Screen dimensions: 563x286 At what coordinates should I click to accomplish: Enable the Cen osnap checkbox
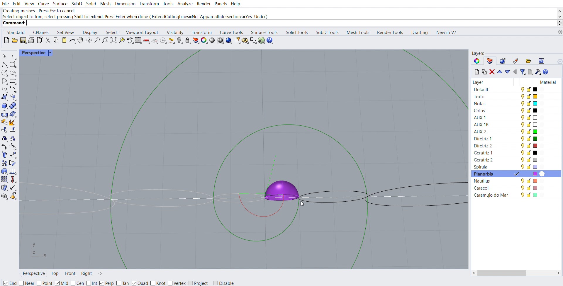click(x=73, y=283)
